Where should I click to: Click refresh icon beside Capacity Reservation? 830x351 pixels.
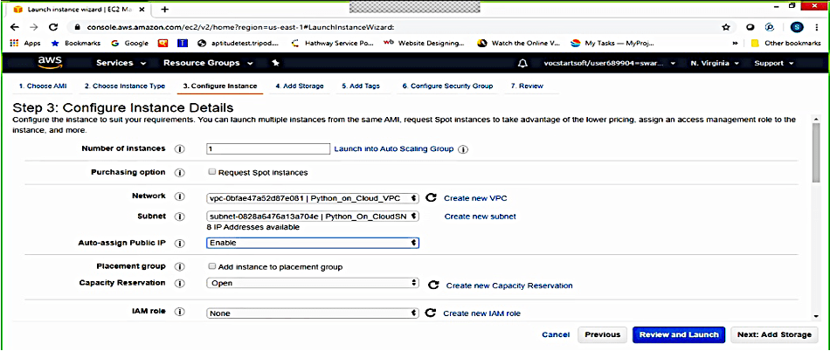pyautogui.click(x=432, y=286)
